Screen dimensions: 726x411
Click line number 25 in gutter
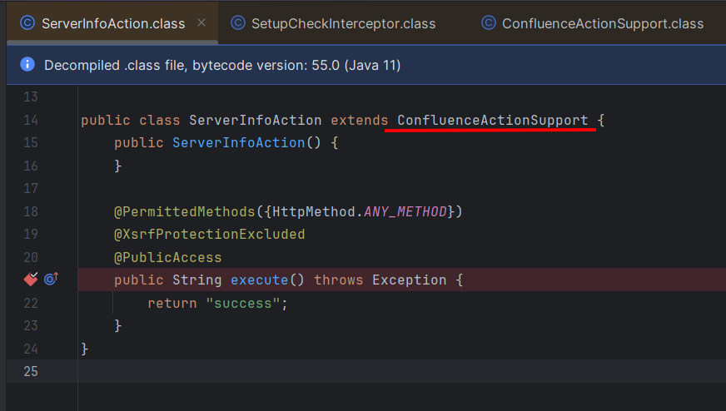pyautogui.click(x=31, y=371)
